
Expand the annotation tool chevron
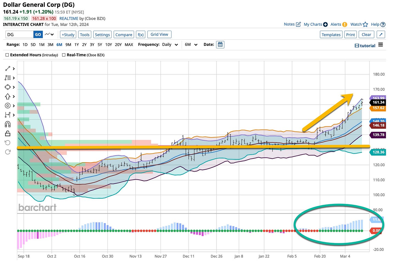14,106
